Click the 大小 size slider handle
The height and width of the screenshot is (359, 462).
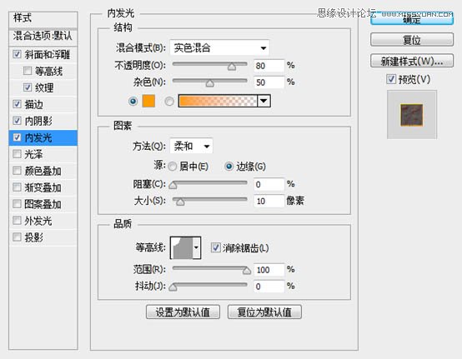(180, 202)
